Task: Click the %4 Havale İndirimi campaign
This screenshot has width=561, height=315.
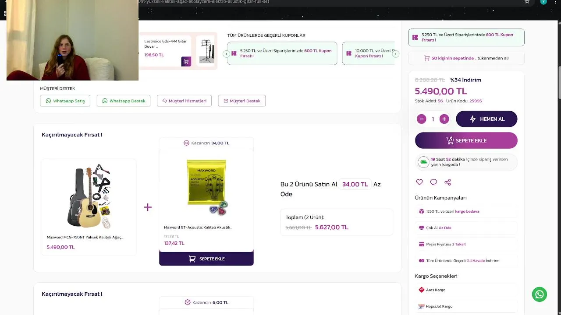Action: [x=466, y=260]
